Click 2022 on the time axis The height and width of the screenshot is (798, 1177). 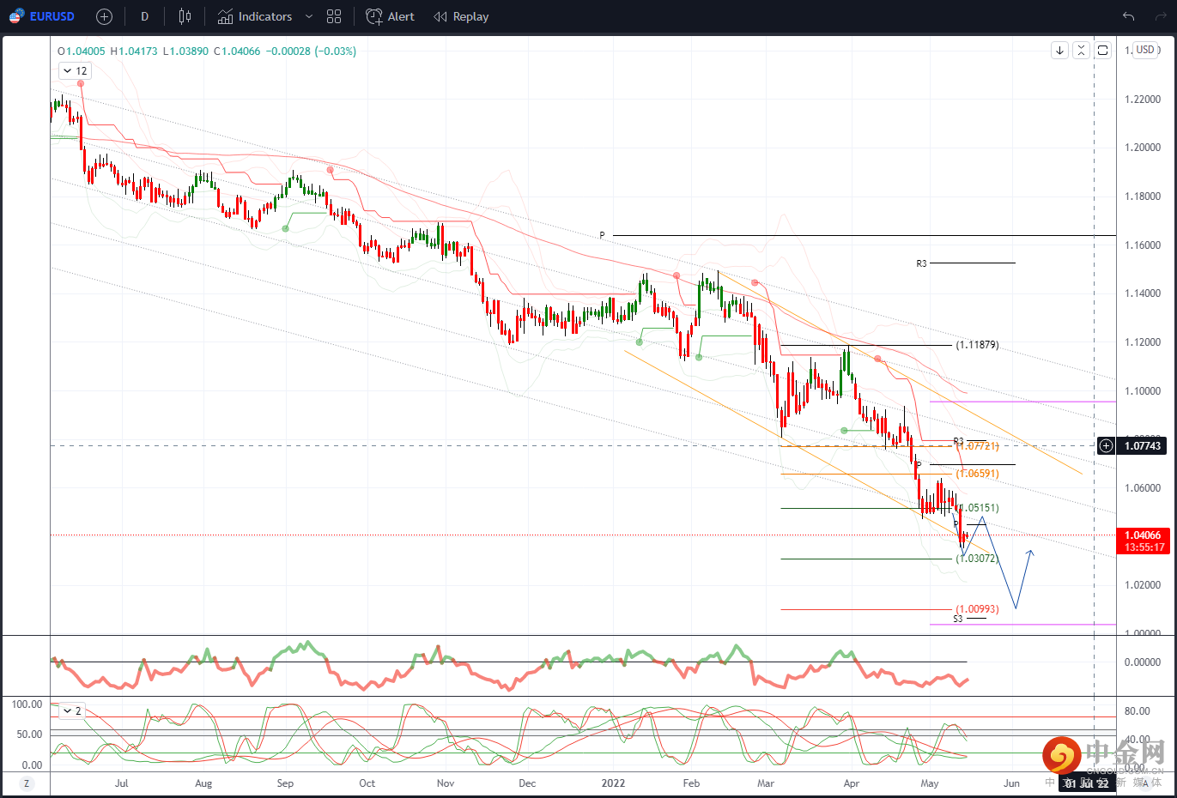(x=613, y=783)
